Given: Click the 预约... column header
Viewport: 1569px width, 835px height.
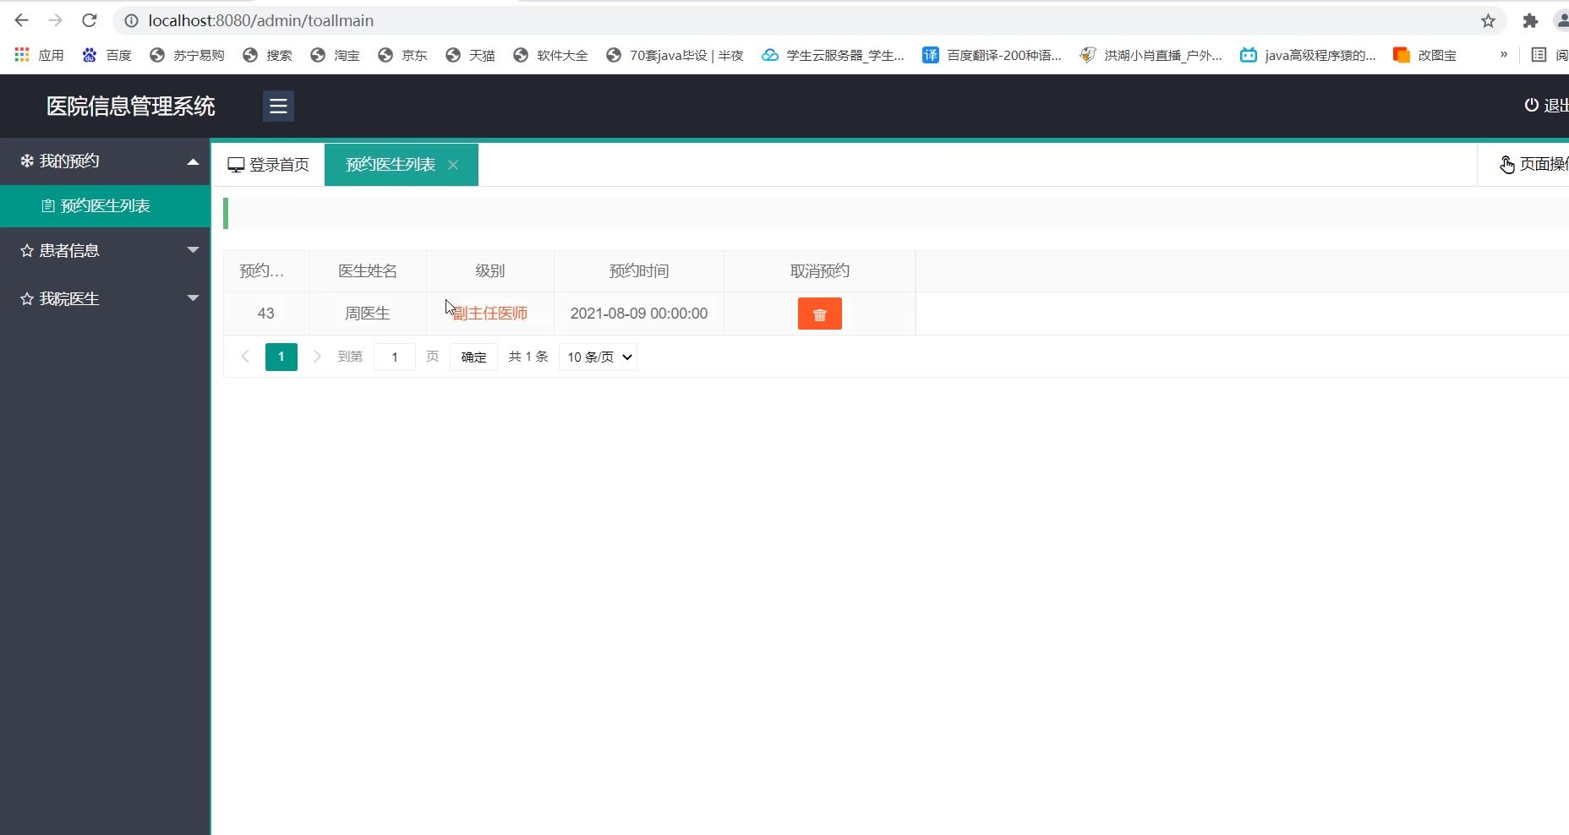Looking at the screenshot, I should [266, 271].
